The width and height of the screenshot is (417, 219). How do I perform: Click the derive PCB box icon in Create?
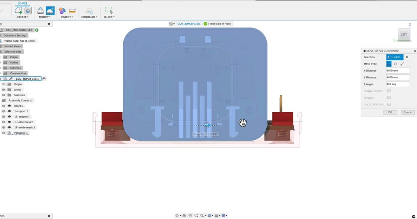(28, 11)
